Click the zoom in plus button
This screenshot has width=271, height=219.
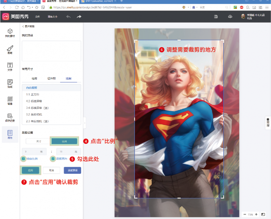tap(256, 214)
